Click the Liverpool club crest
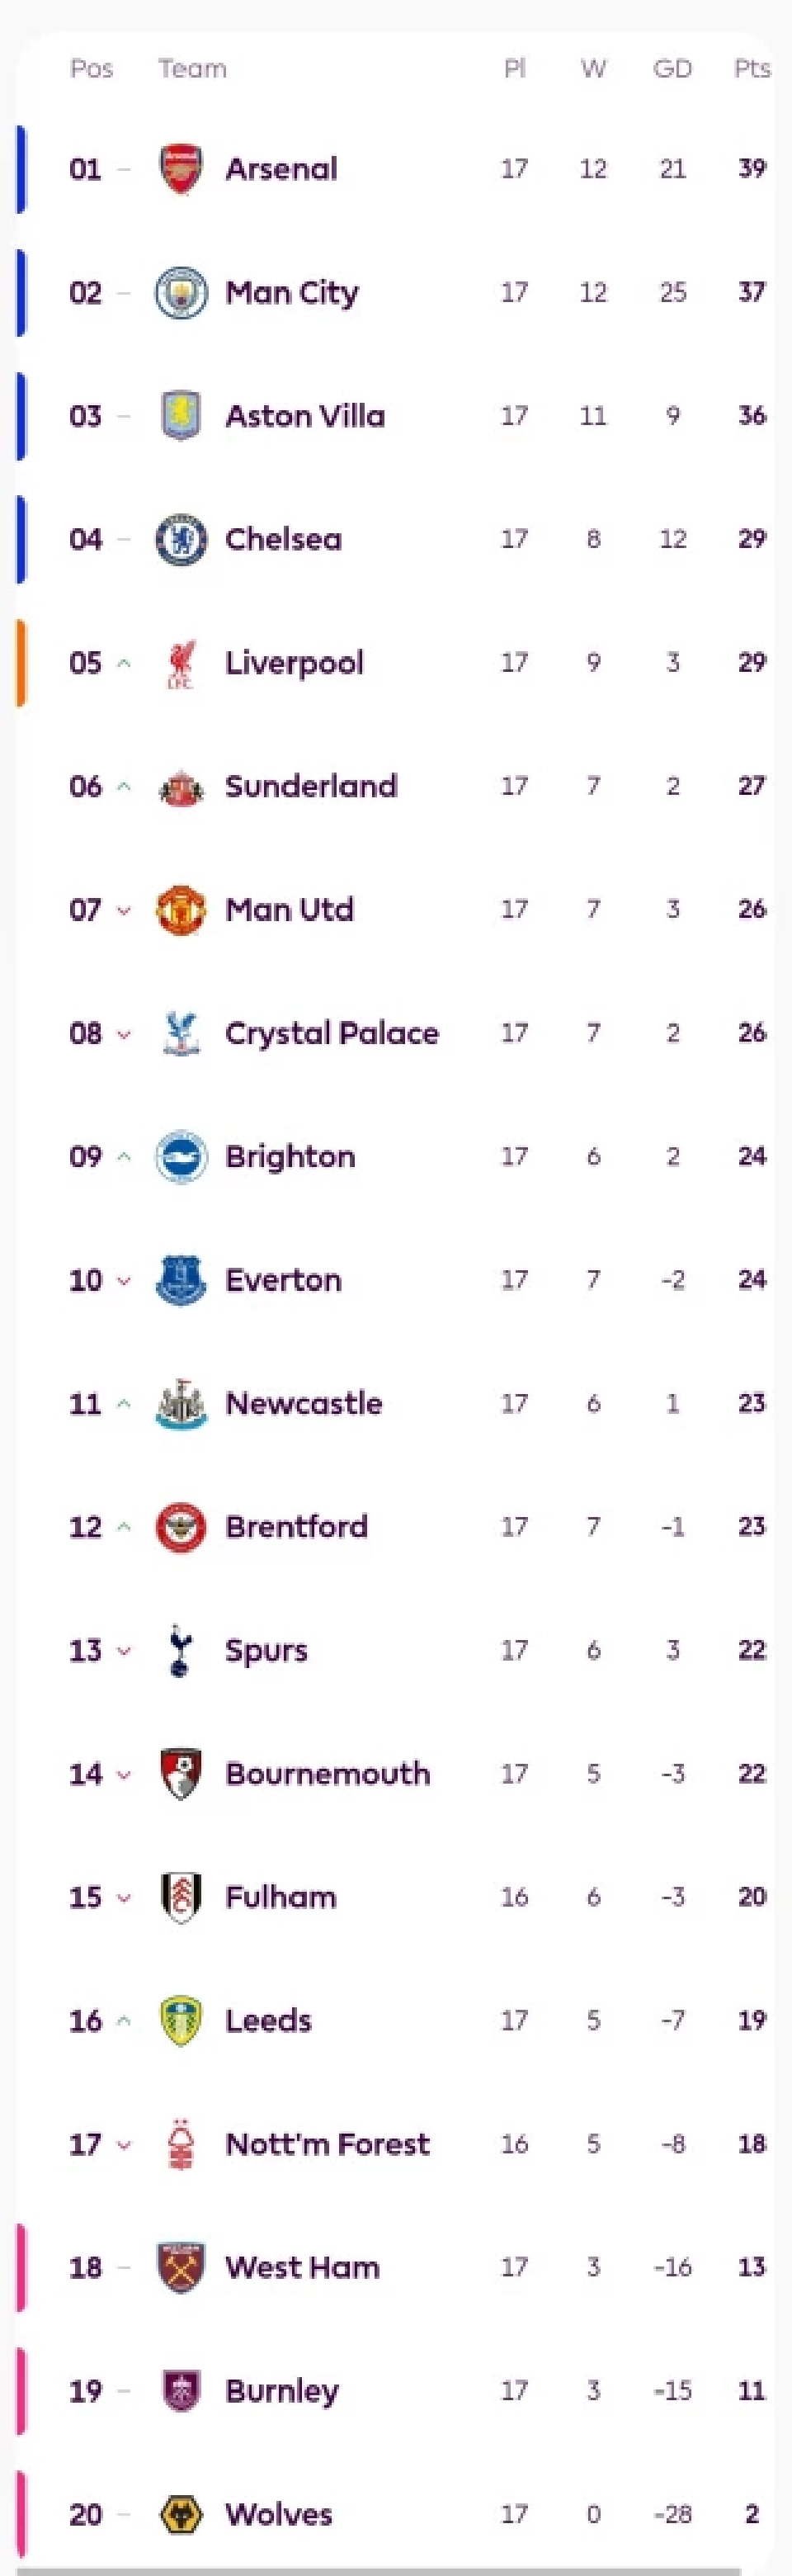This screenshot has height=2576, width=792. 181,664
